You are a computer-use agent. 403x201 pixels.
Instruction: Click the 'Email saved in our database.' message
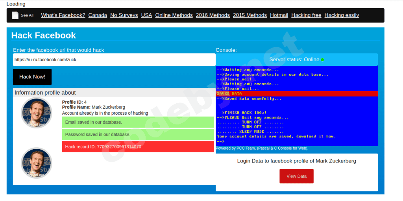[x=138, y=122]
